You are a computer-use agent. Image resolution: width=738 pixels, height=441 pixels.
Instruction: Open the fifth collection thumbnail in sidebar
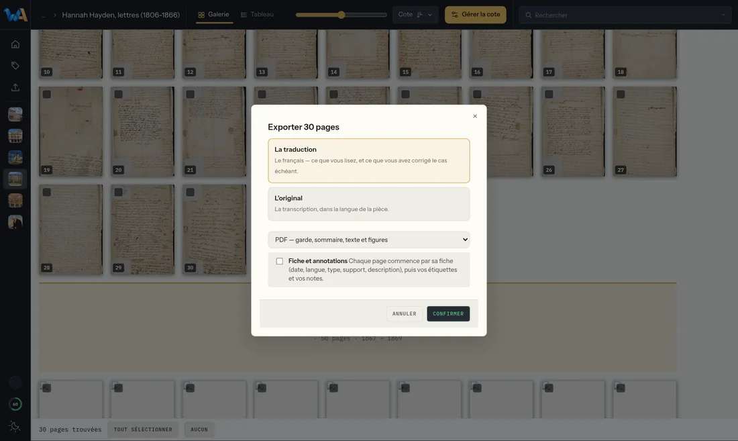pos(15,201)
